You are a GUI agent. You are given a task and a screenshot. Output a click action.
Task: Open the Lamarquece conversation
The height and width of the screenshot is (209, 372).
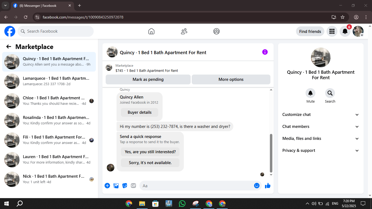pyautogui.click(x=49, y=81)
